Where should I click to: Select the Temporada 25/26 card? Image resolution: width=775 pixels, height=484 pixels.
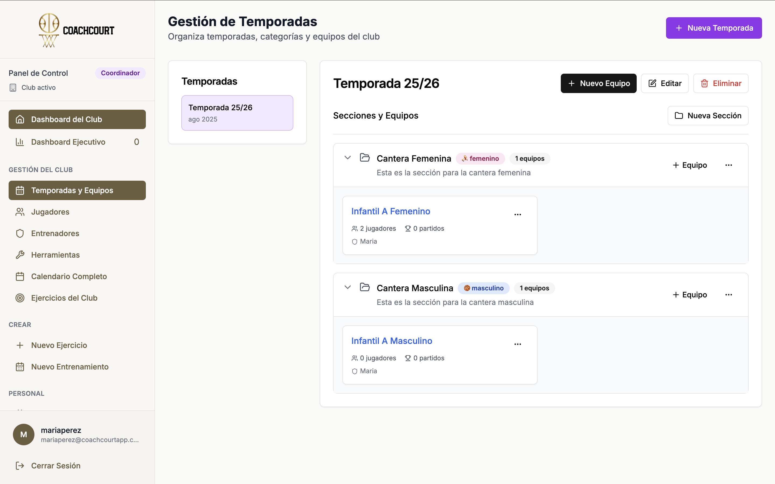point(237,113)
